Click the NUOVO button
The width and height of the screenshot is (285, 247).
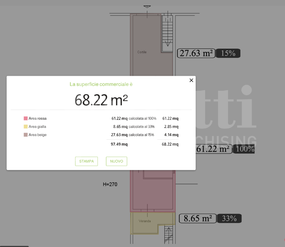click(116, 161)
